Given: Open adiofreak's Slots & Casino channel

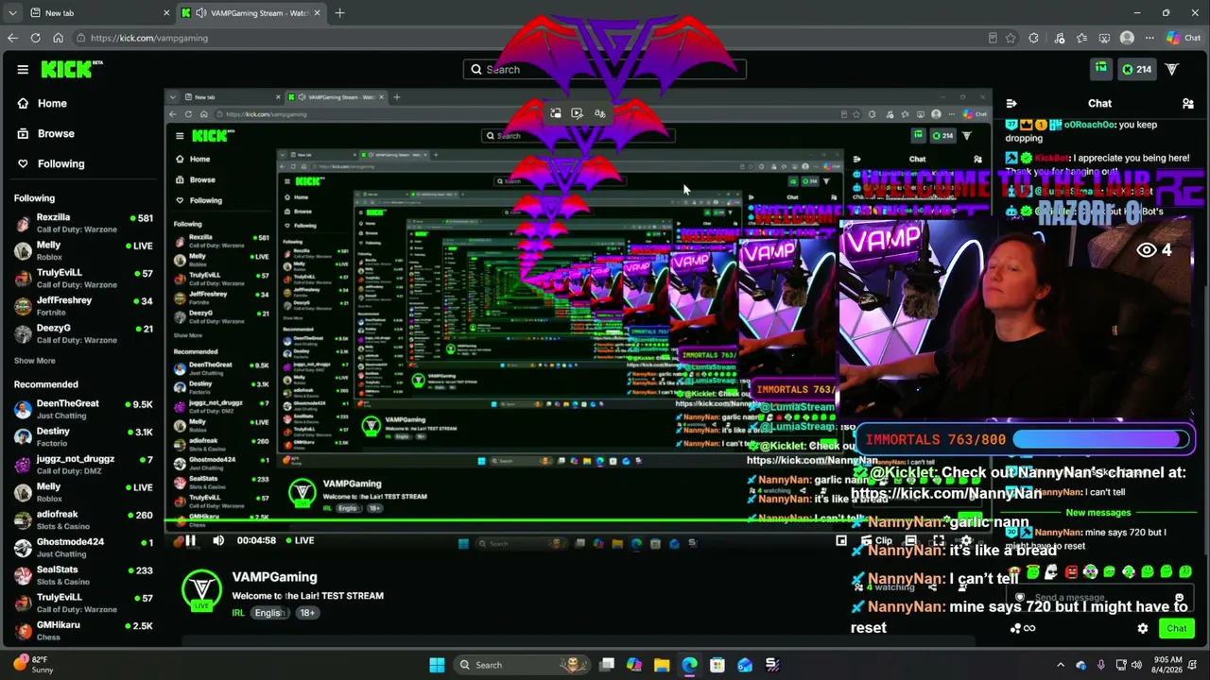Looking at the screenshot, I should click(83, 519).
